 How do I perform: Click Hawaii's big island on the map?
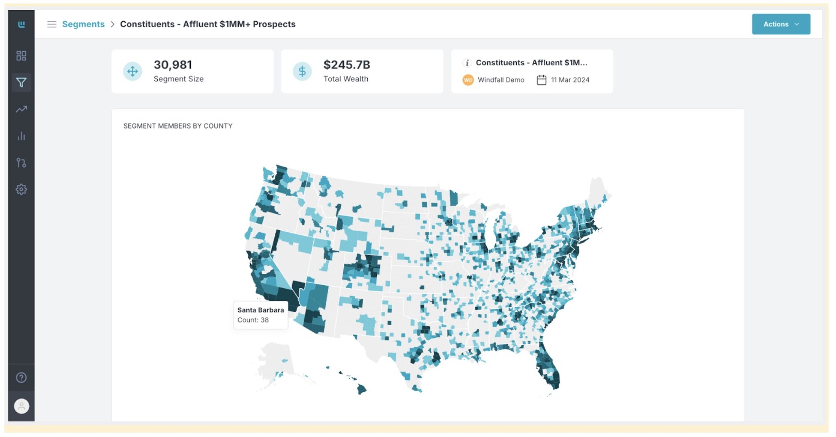(361, 389)
